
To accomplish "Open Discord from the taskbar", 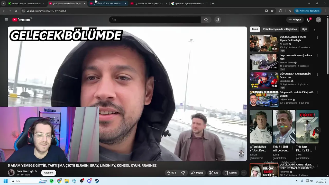I will (x=89, y=181).
